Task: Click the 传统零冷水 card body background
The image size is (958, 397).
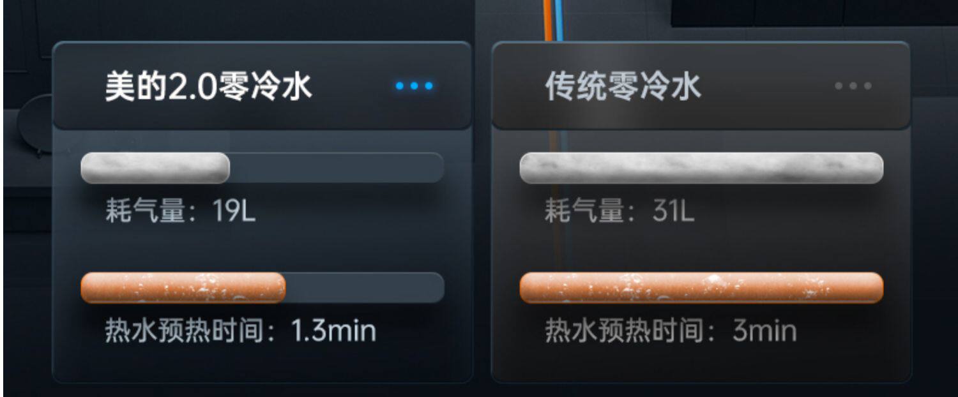Action: [x=701, y=255]
